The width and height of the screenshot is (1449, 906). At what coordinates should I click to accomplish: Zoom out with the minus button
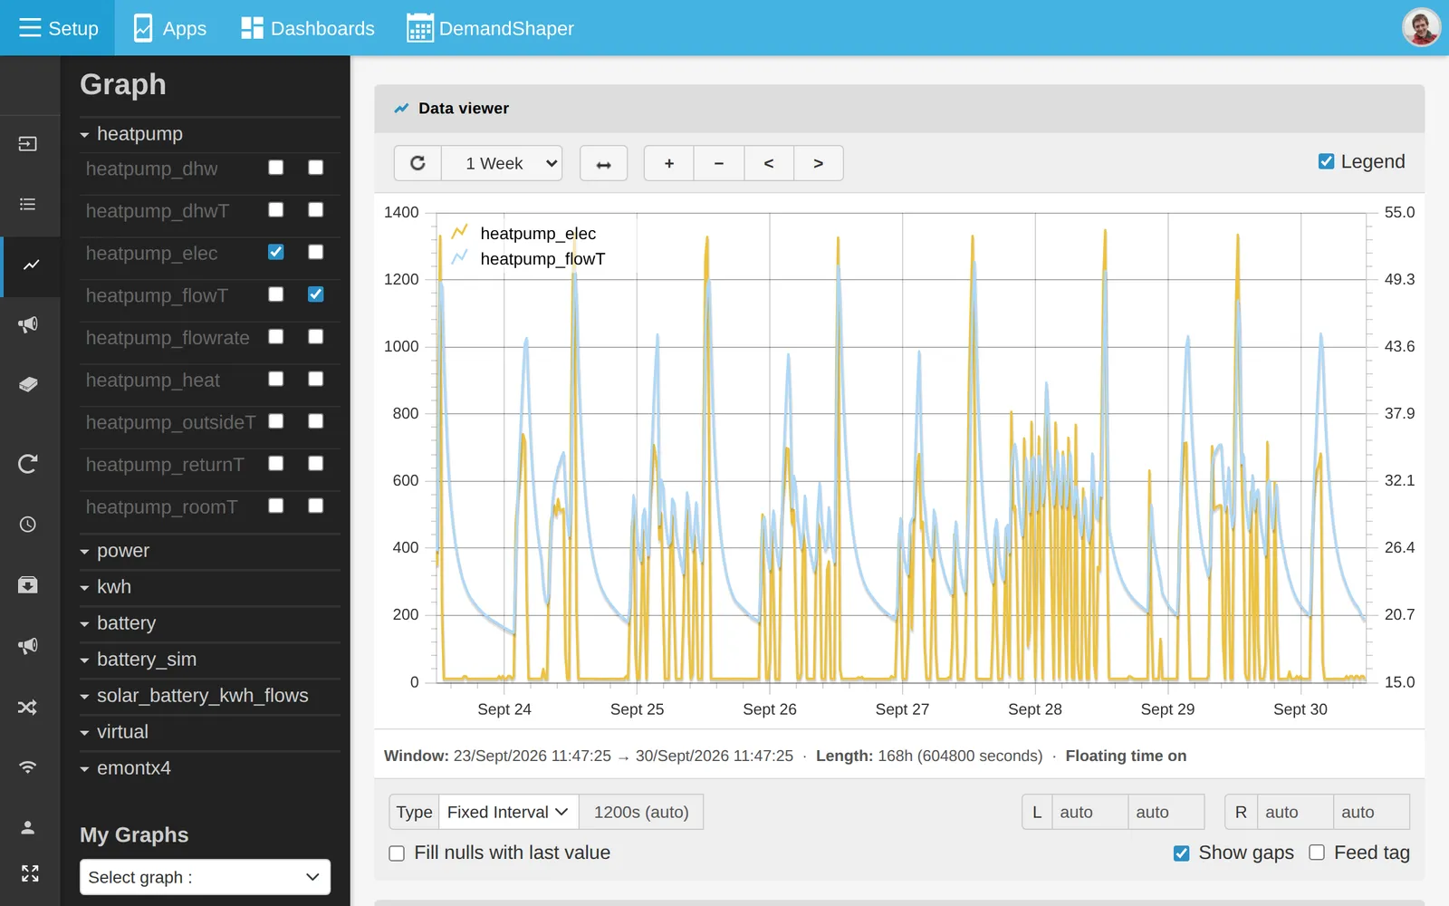click(719, 163)
